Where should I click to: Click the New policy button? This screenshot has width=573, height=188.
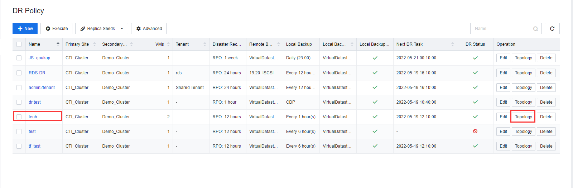coord(25,29)
